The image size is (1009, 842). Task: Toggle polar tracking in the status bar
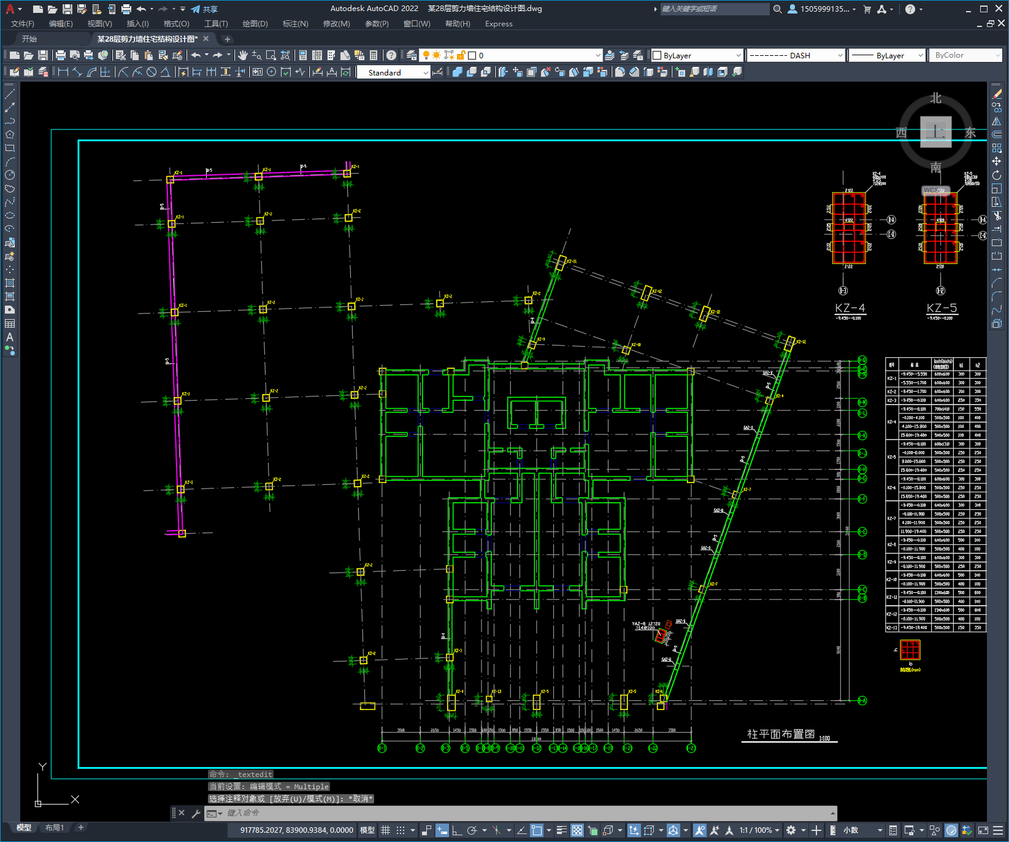coord(472,830)
